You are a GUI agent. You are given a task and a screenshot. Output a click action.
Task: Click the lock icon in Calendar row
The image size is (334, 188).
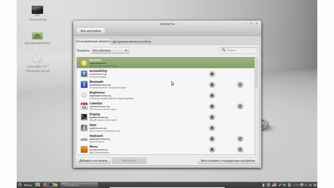coord(212,106)
